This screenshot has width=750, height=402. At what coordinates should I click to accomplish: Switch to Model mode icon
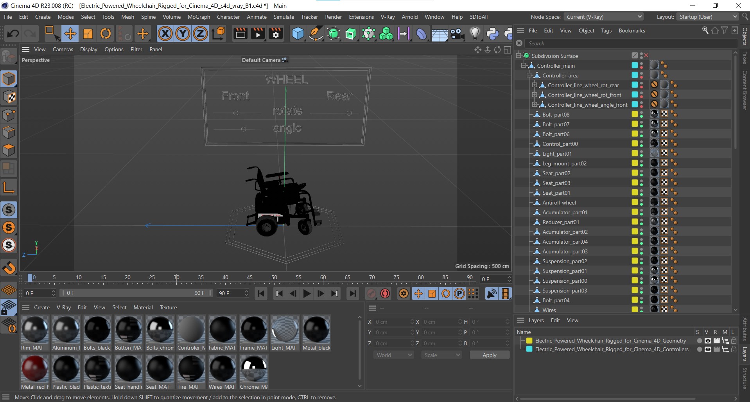(x=9, y=79)
